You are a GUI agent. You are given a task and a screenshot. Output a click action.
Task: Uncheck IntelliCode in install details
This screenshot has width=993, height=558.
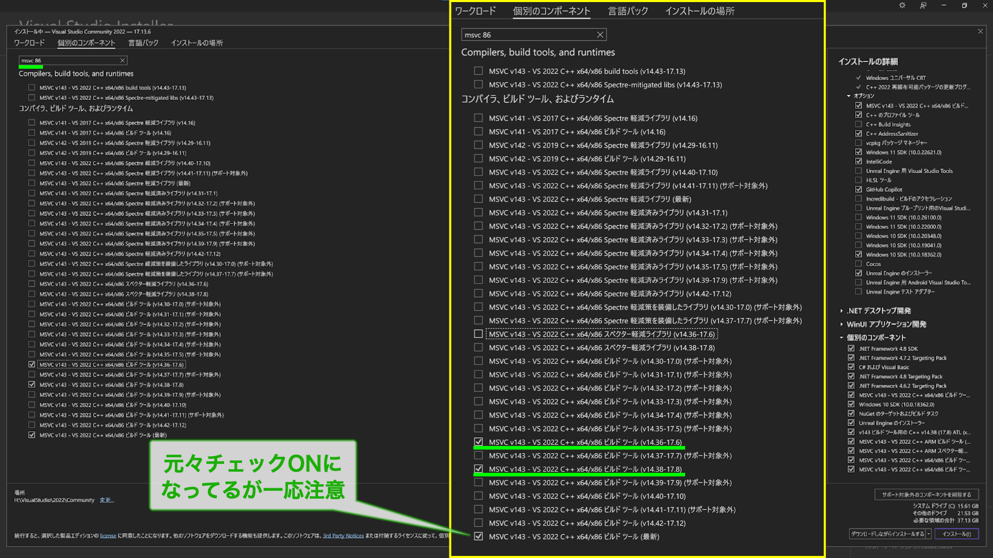(859, 161)
